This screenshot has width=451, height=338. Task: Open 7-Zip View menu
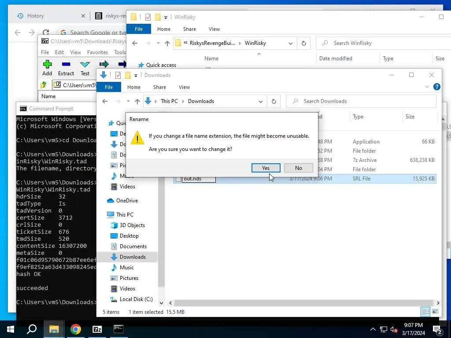[x=75, y=52]
